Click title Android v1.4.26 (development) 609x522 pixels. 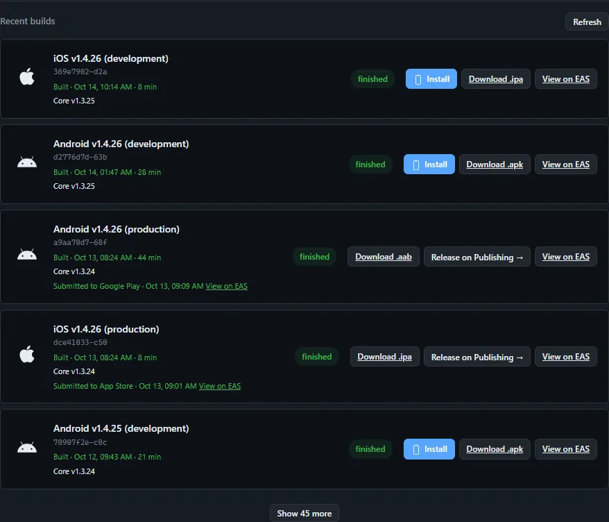(x=121, y=144)
